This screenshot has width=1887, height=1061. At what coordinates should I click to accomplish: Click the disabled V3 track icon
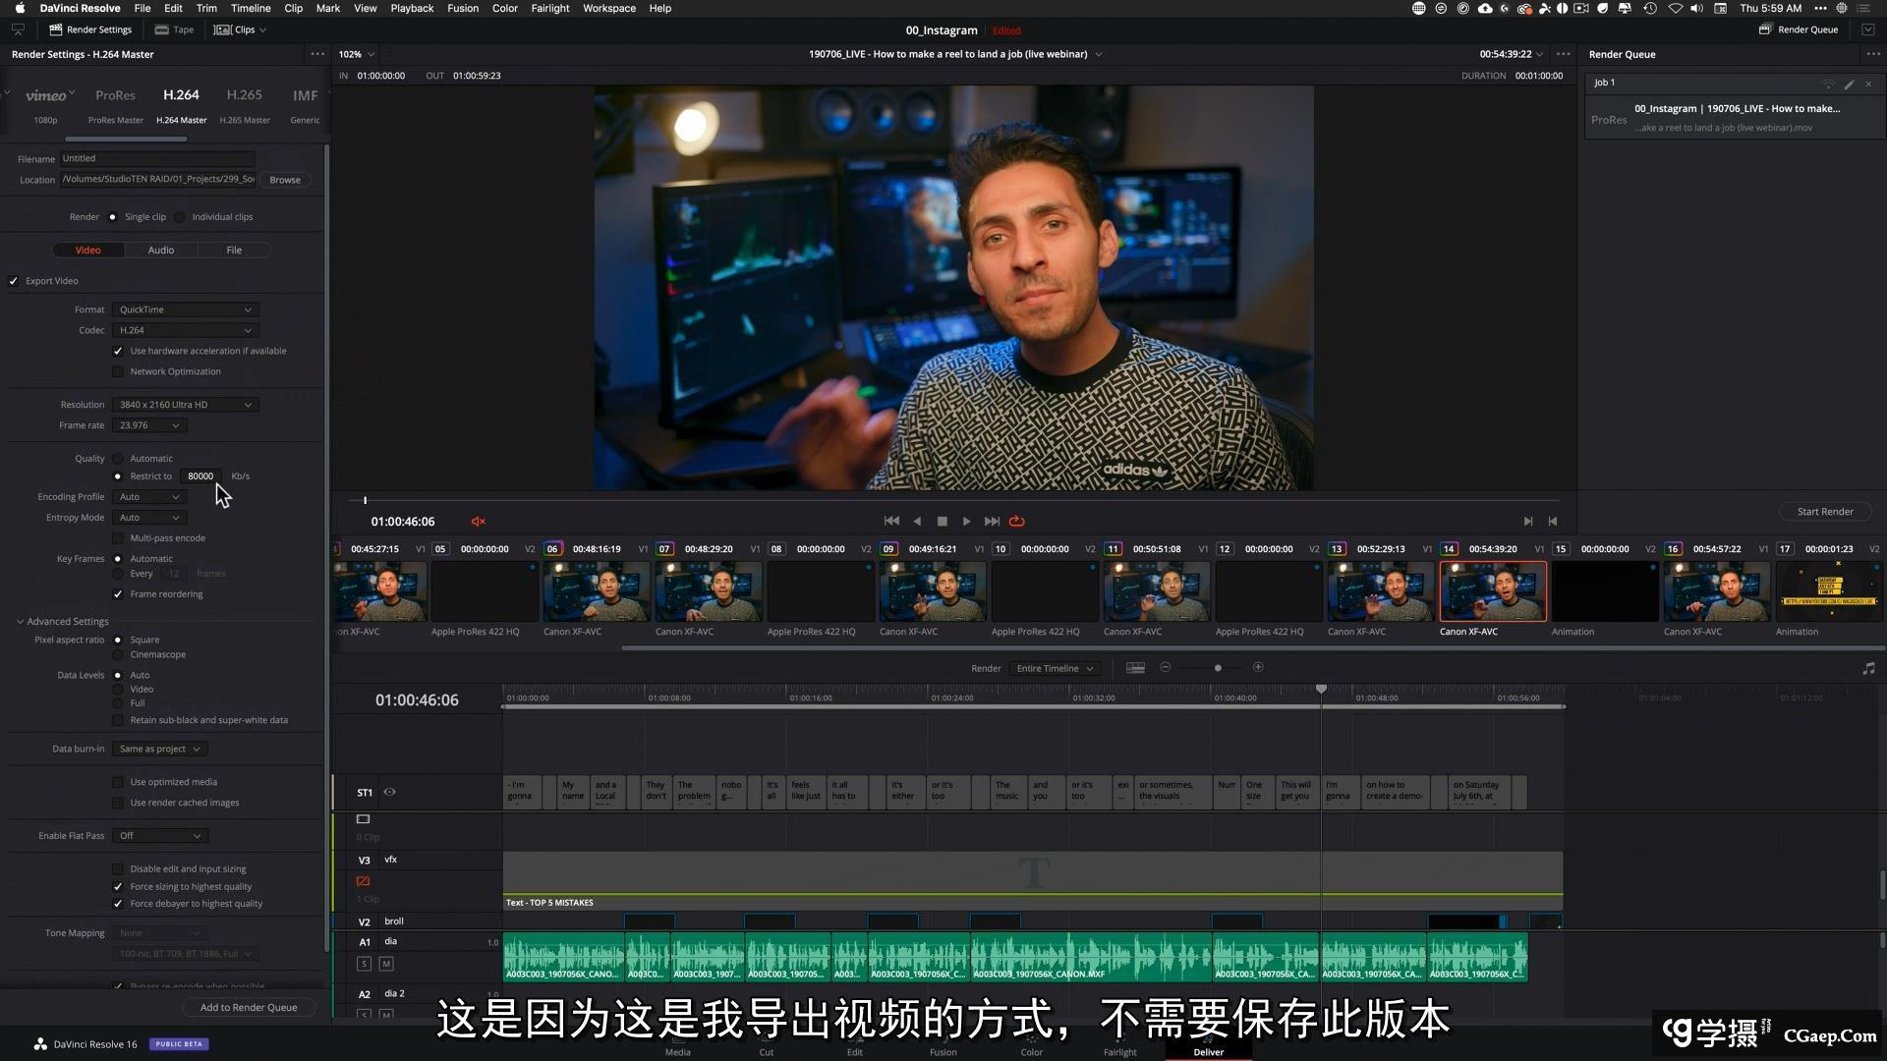(363, 881)
